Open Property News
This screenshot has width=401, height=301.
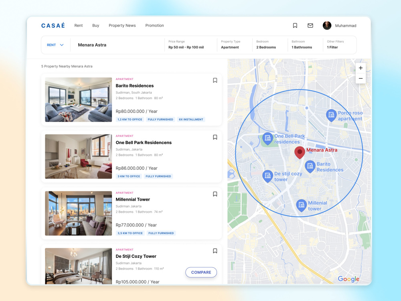point(122,26)
